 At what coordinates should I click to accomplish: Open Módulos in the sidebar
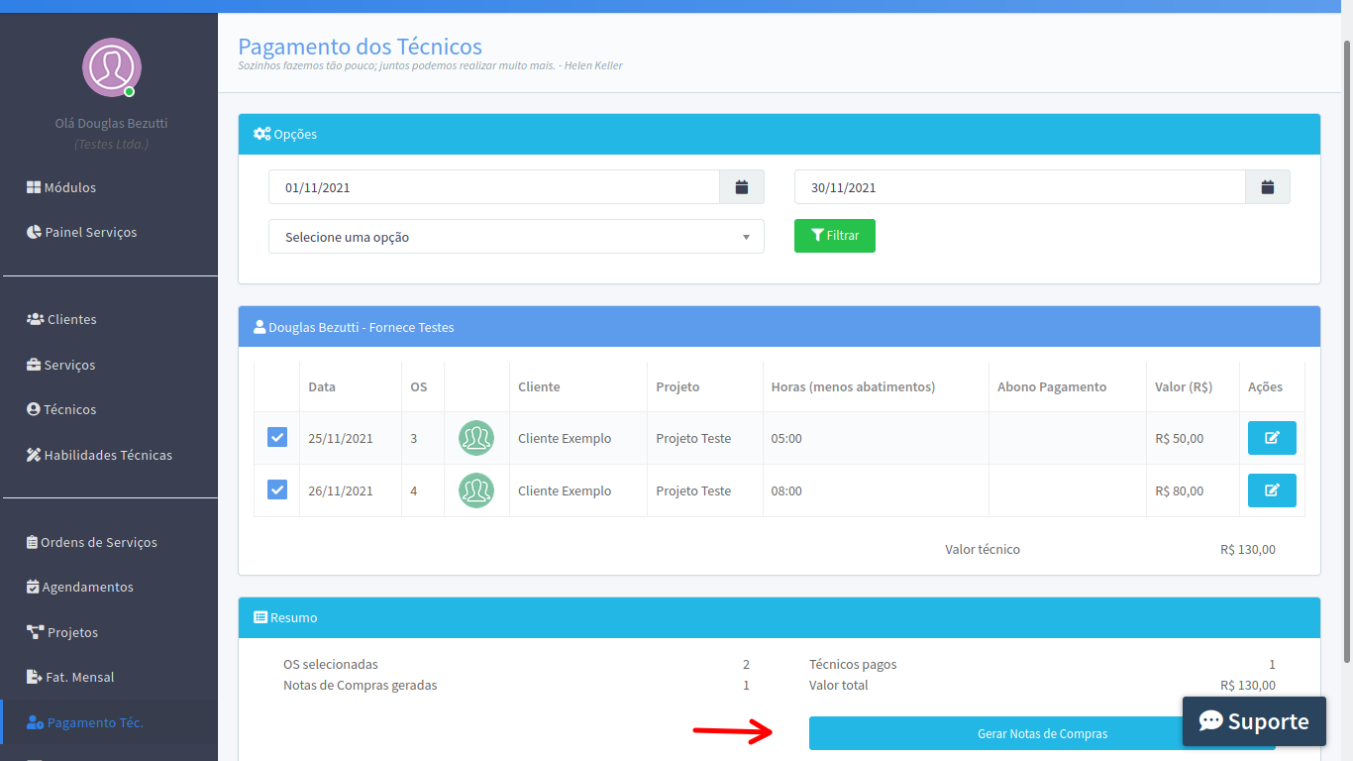[x=61, y=187]
